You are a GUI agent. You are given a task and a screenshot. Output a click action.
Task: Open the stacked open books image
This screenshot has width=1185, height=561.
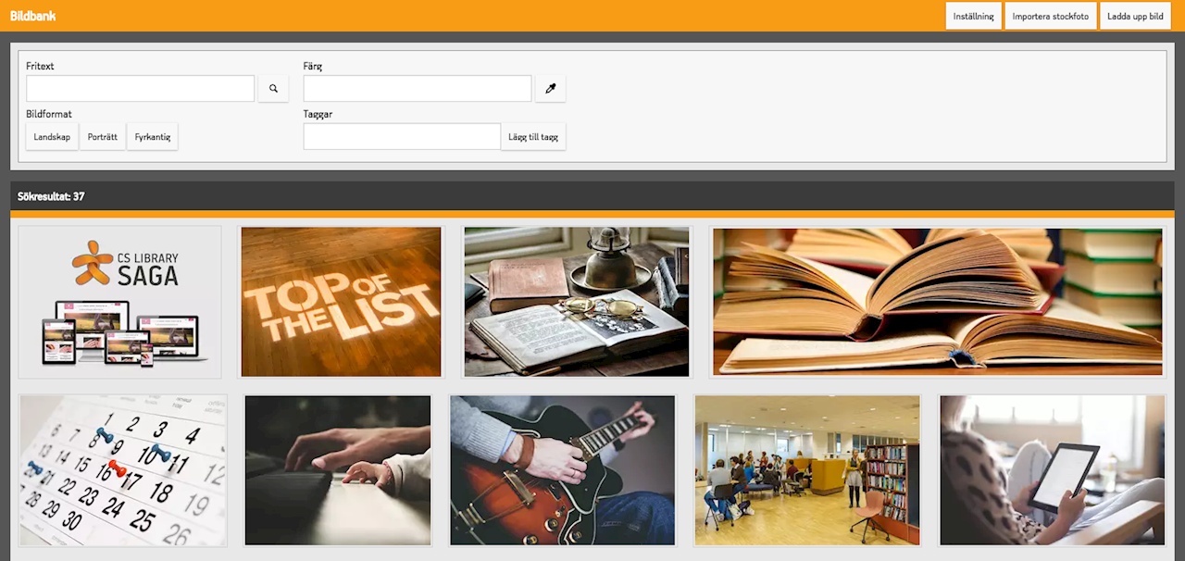937,302
